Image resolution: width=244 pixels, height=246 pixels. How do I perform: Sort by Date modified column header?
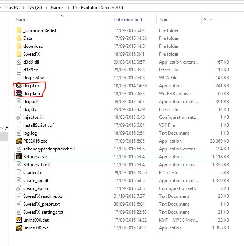pos(128,20)
